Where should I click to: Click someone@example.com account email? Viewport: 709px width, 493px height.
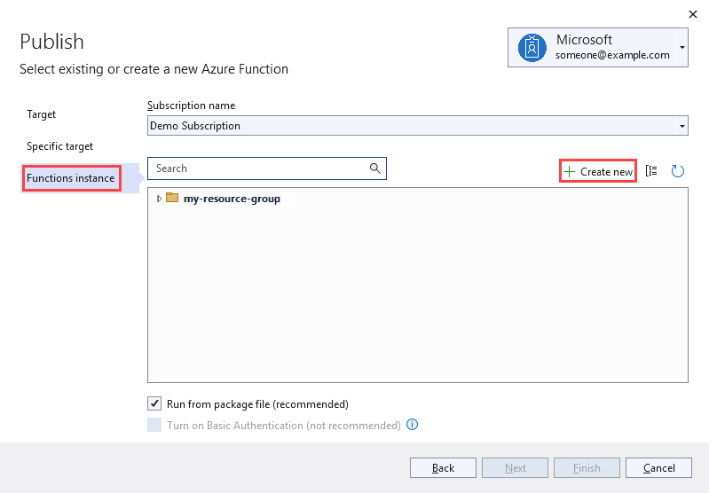[612, 55]
